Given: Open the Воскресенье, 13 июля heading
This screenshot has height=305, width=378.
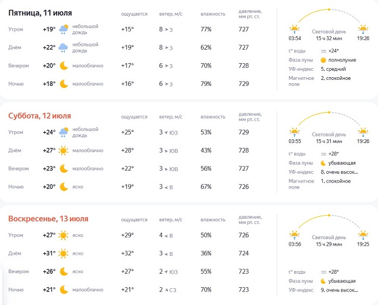Looking at the screenshot, I should 48,219.
